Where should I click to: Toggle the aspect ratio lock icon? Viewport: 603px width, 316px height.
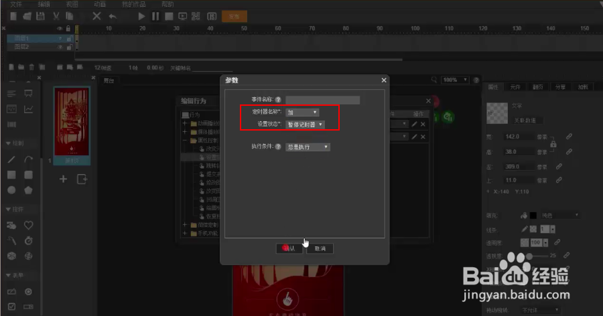pos(553,144)
